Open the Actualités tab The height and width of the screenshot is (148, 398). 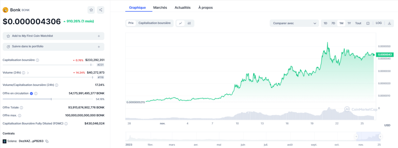[x=182, y=8]
